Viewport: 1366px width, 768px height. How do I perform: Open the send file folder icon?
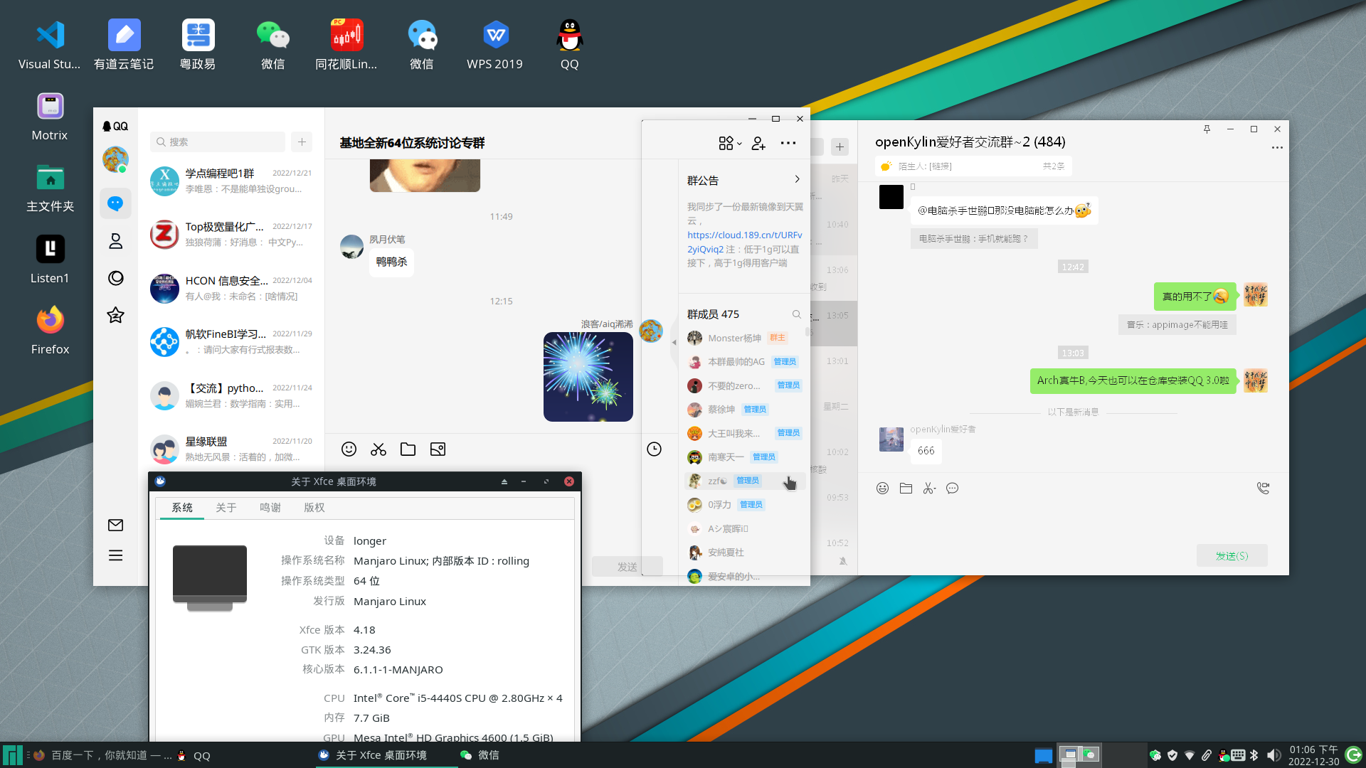408,449
